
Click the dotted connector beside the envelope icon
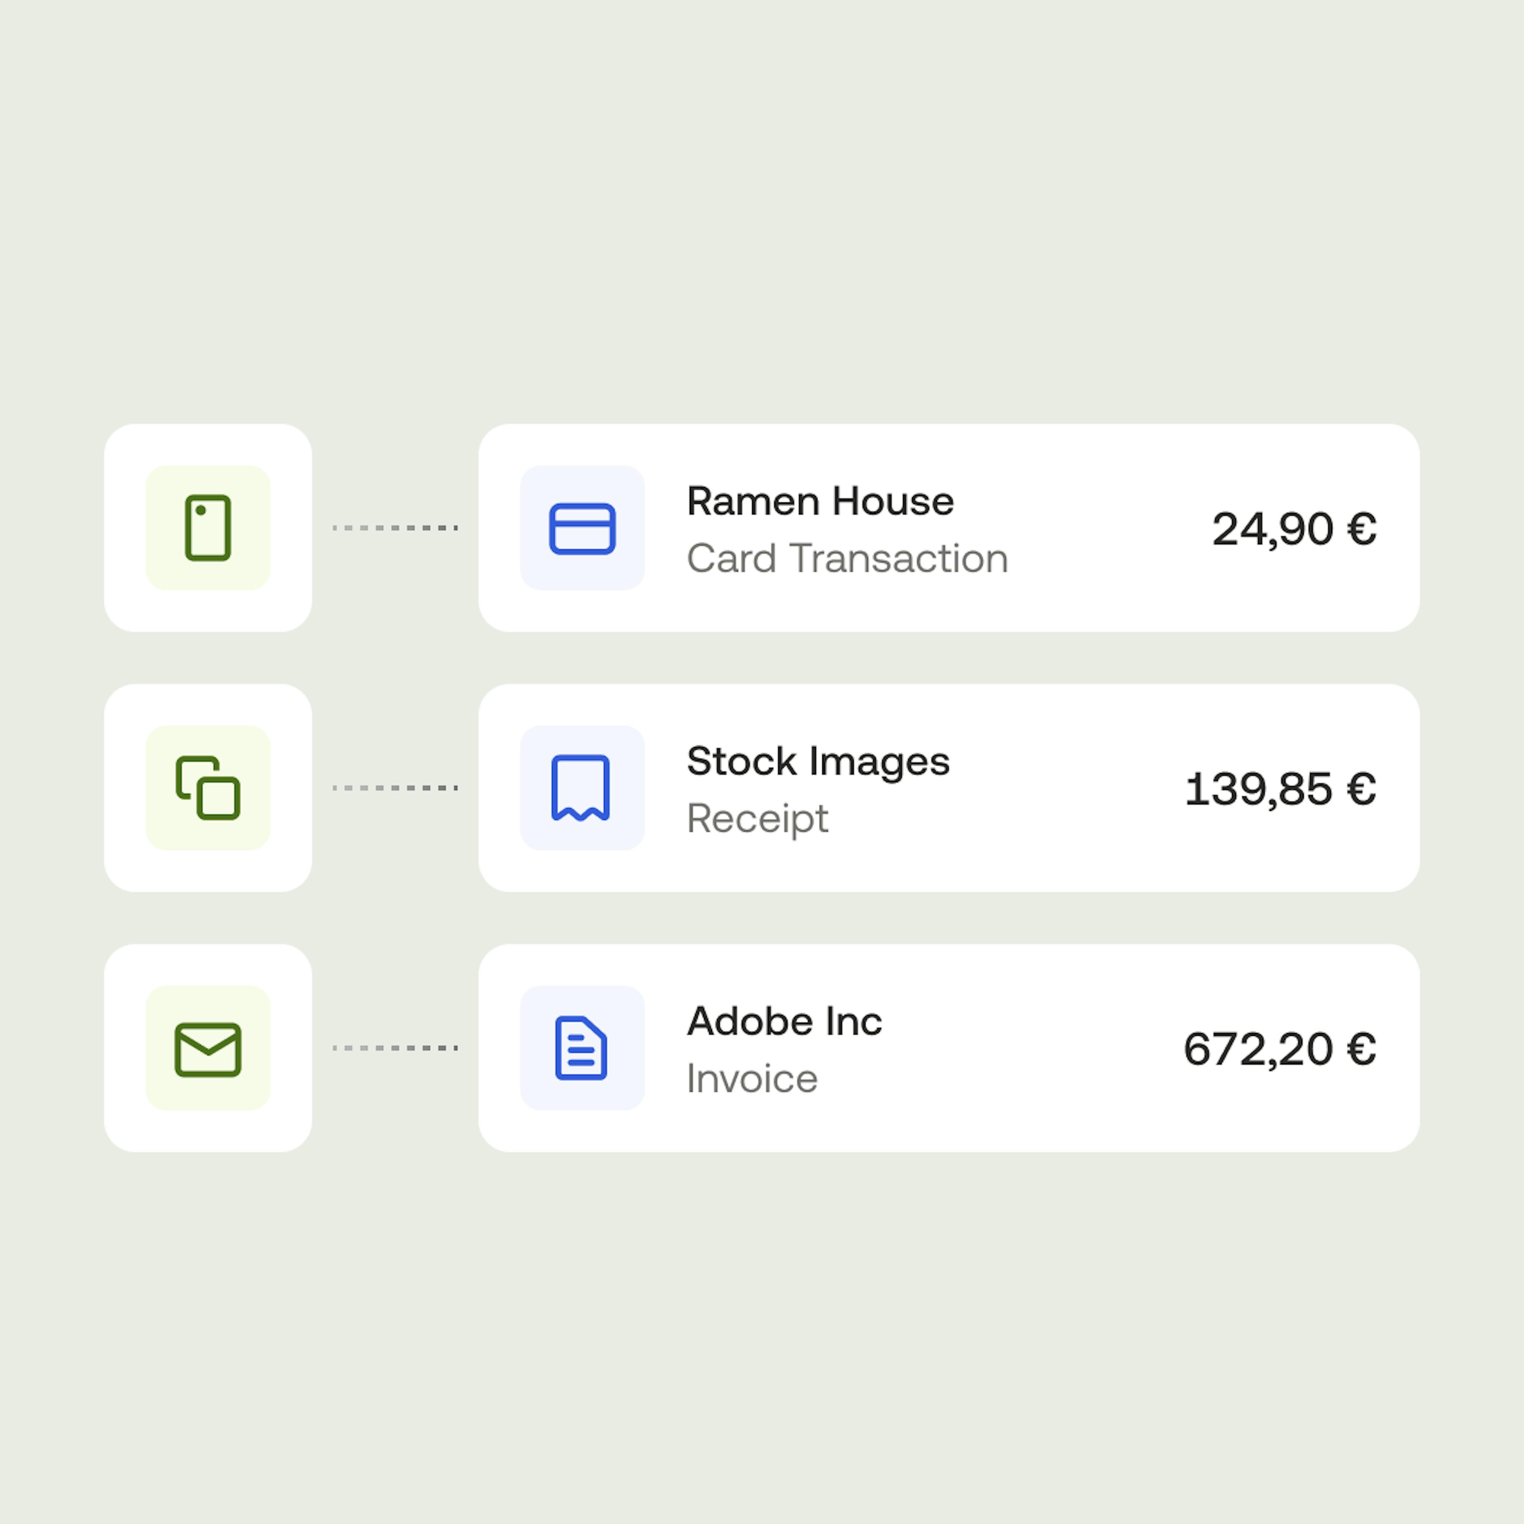395,1048
